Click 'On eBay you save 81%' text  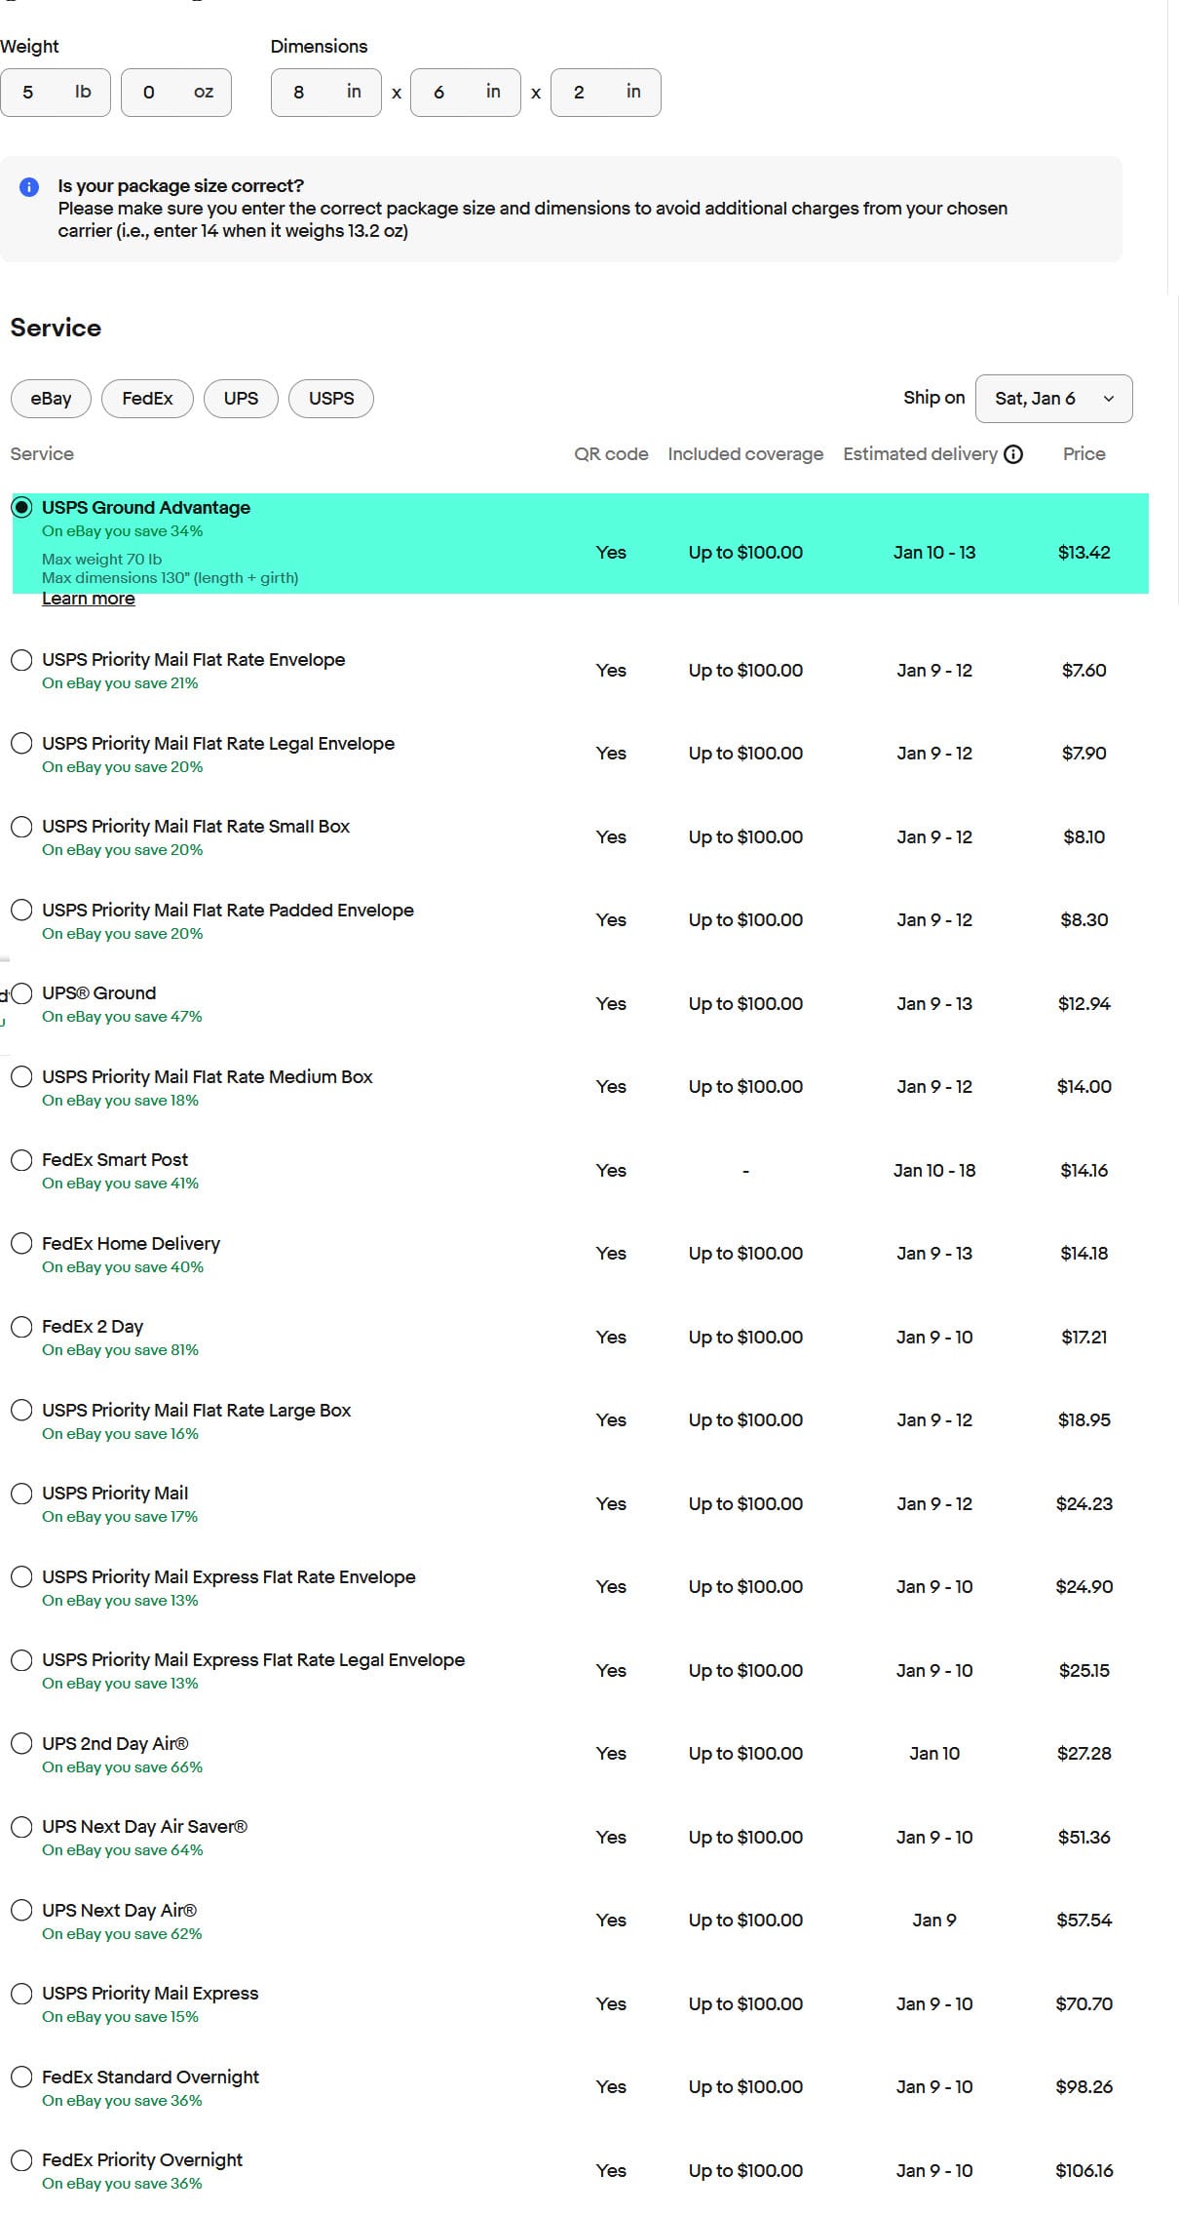click(121, 1350)
